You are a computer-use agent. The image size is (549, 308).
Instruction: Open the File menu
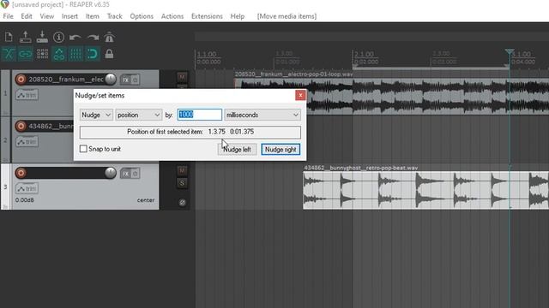coord(8,16)
